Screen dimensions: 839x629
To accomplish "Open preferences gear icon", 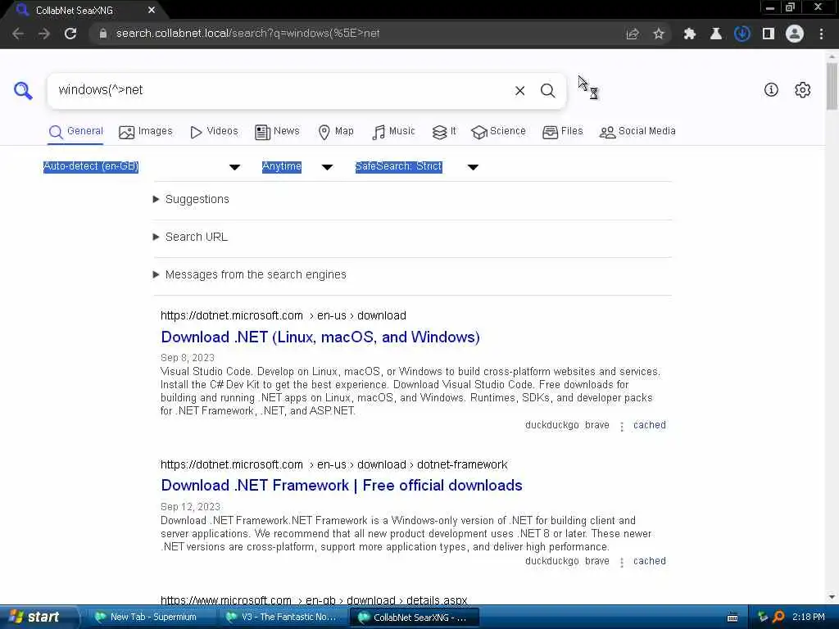I will 803,90.
